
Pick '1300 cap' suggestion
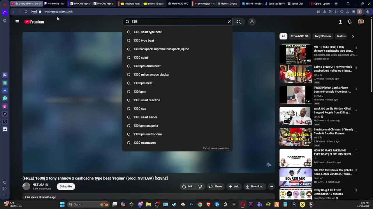click(x=177, y=109)
